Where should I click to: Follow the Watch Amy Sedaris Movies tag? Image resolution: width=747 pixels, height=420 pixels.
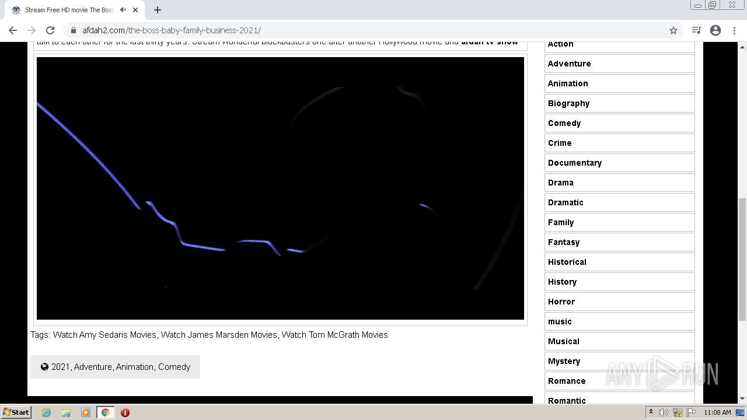click(x=104, y=335)
